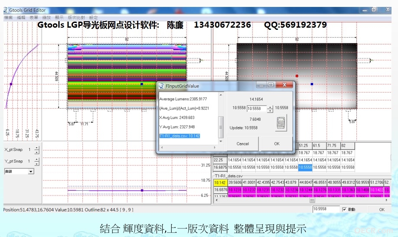Click the T1-R1_data table scroll-left arrow
This screenshot has height=237, width=398.
(216, 200)
